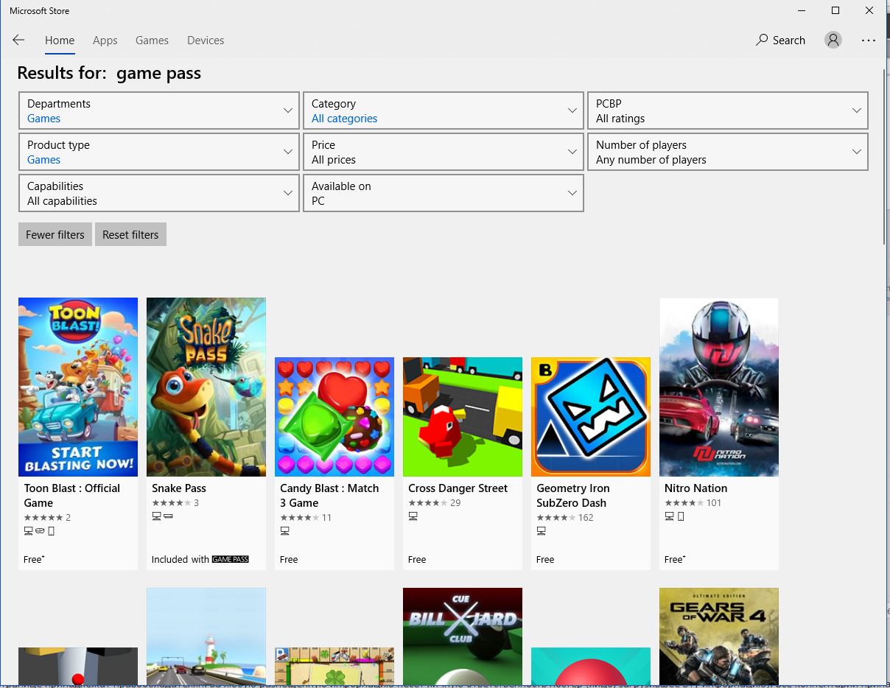This screenshot has width=890, height=688.
Task: Click the device icons under Nitro Nation
Action: (675, 516)
